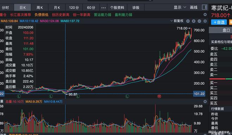Click the 委比 -42.97 value
The width and height of the screenshot is (232, 135).
pyautogui.click(x=226, y=48)
